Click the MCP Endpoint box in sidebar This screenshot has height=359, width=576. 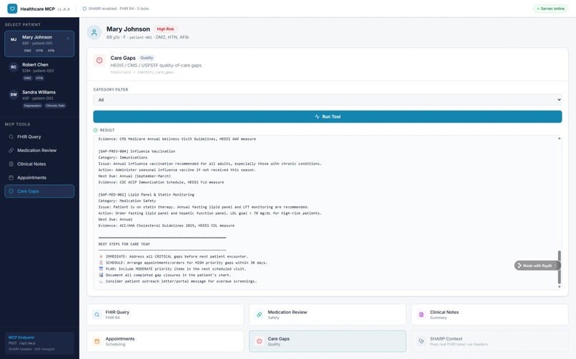click(x=39, y=343)
